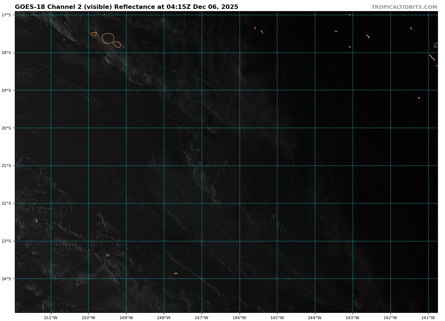This screenshot has height=321, width=445.
Task: Open the TROPICALTIDBITS.COM watermark link
Action: point(404,7)
